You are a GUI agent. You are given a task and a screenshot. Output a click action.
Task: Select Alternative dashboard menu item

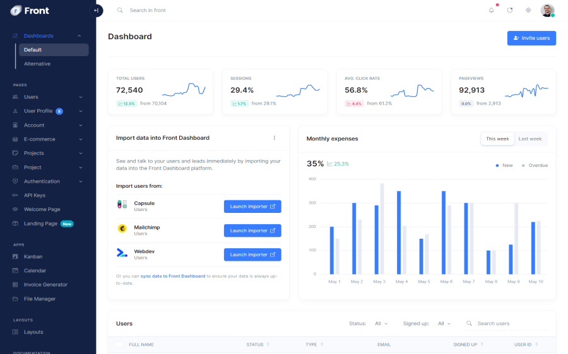(x=37, y=64)
